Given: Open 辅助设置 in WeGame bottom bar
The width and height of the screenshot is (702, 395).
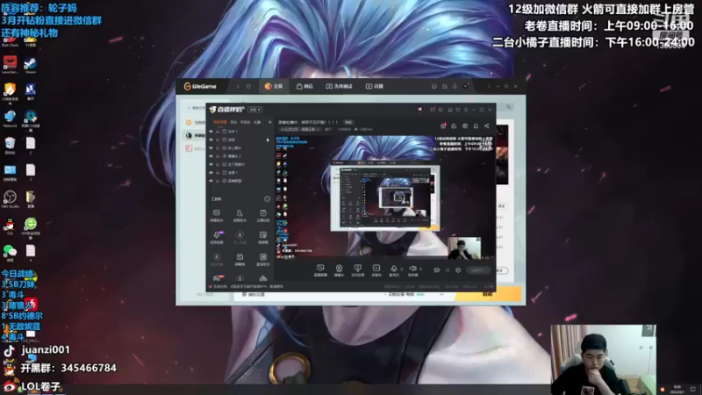Looking at the screenshot, I should (254, 295).
